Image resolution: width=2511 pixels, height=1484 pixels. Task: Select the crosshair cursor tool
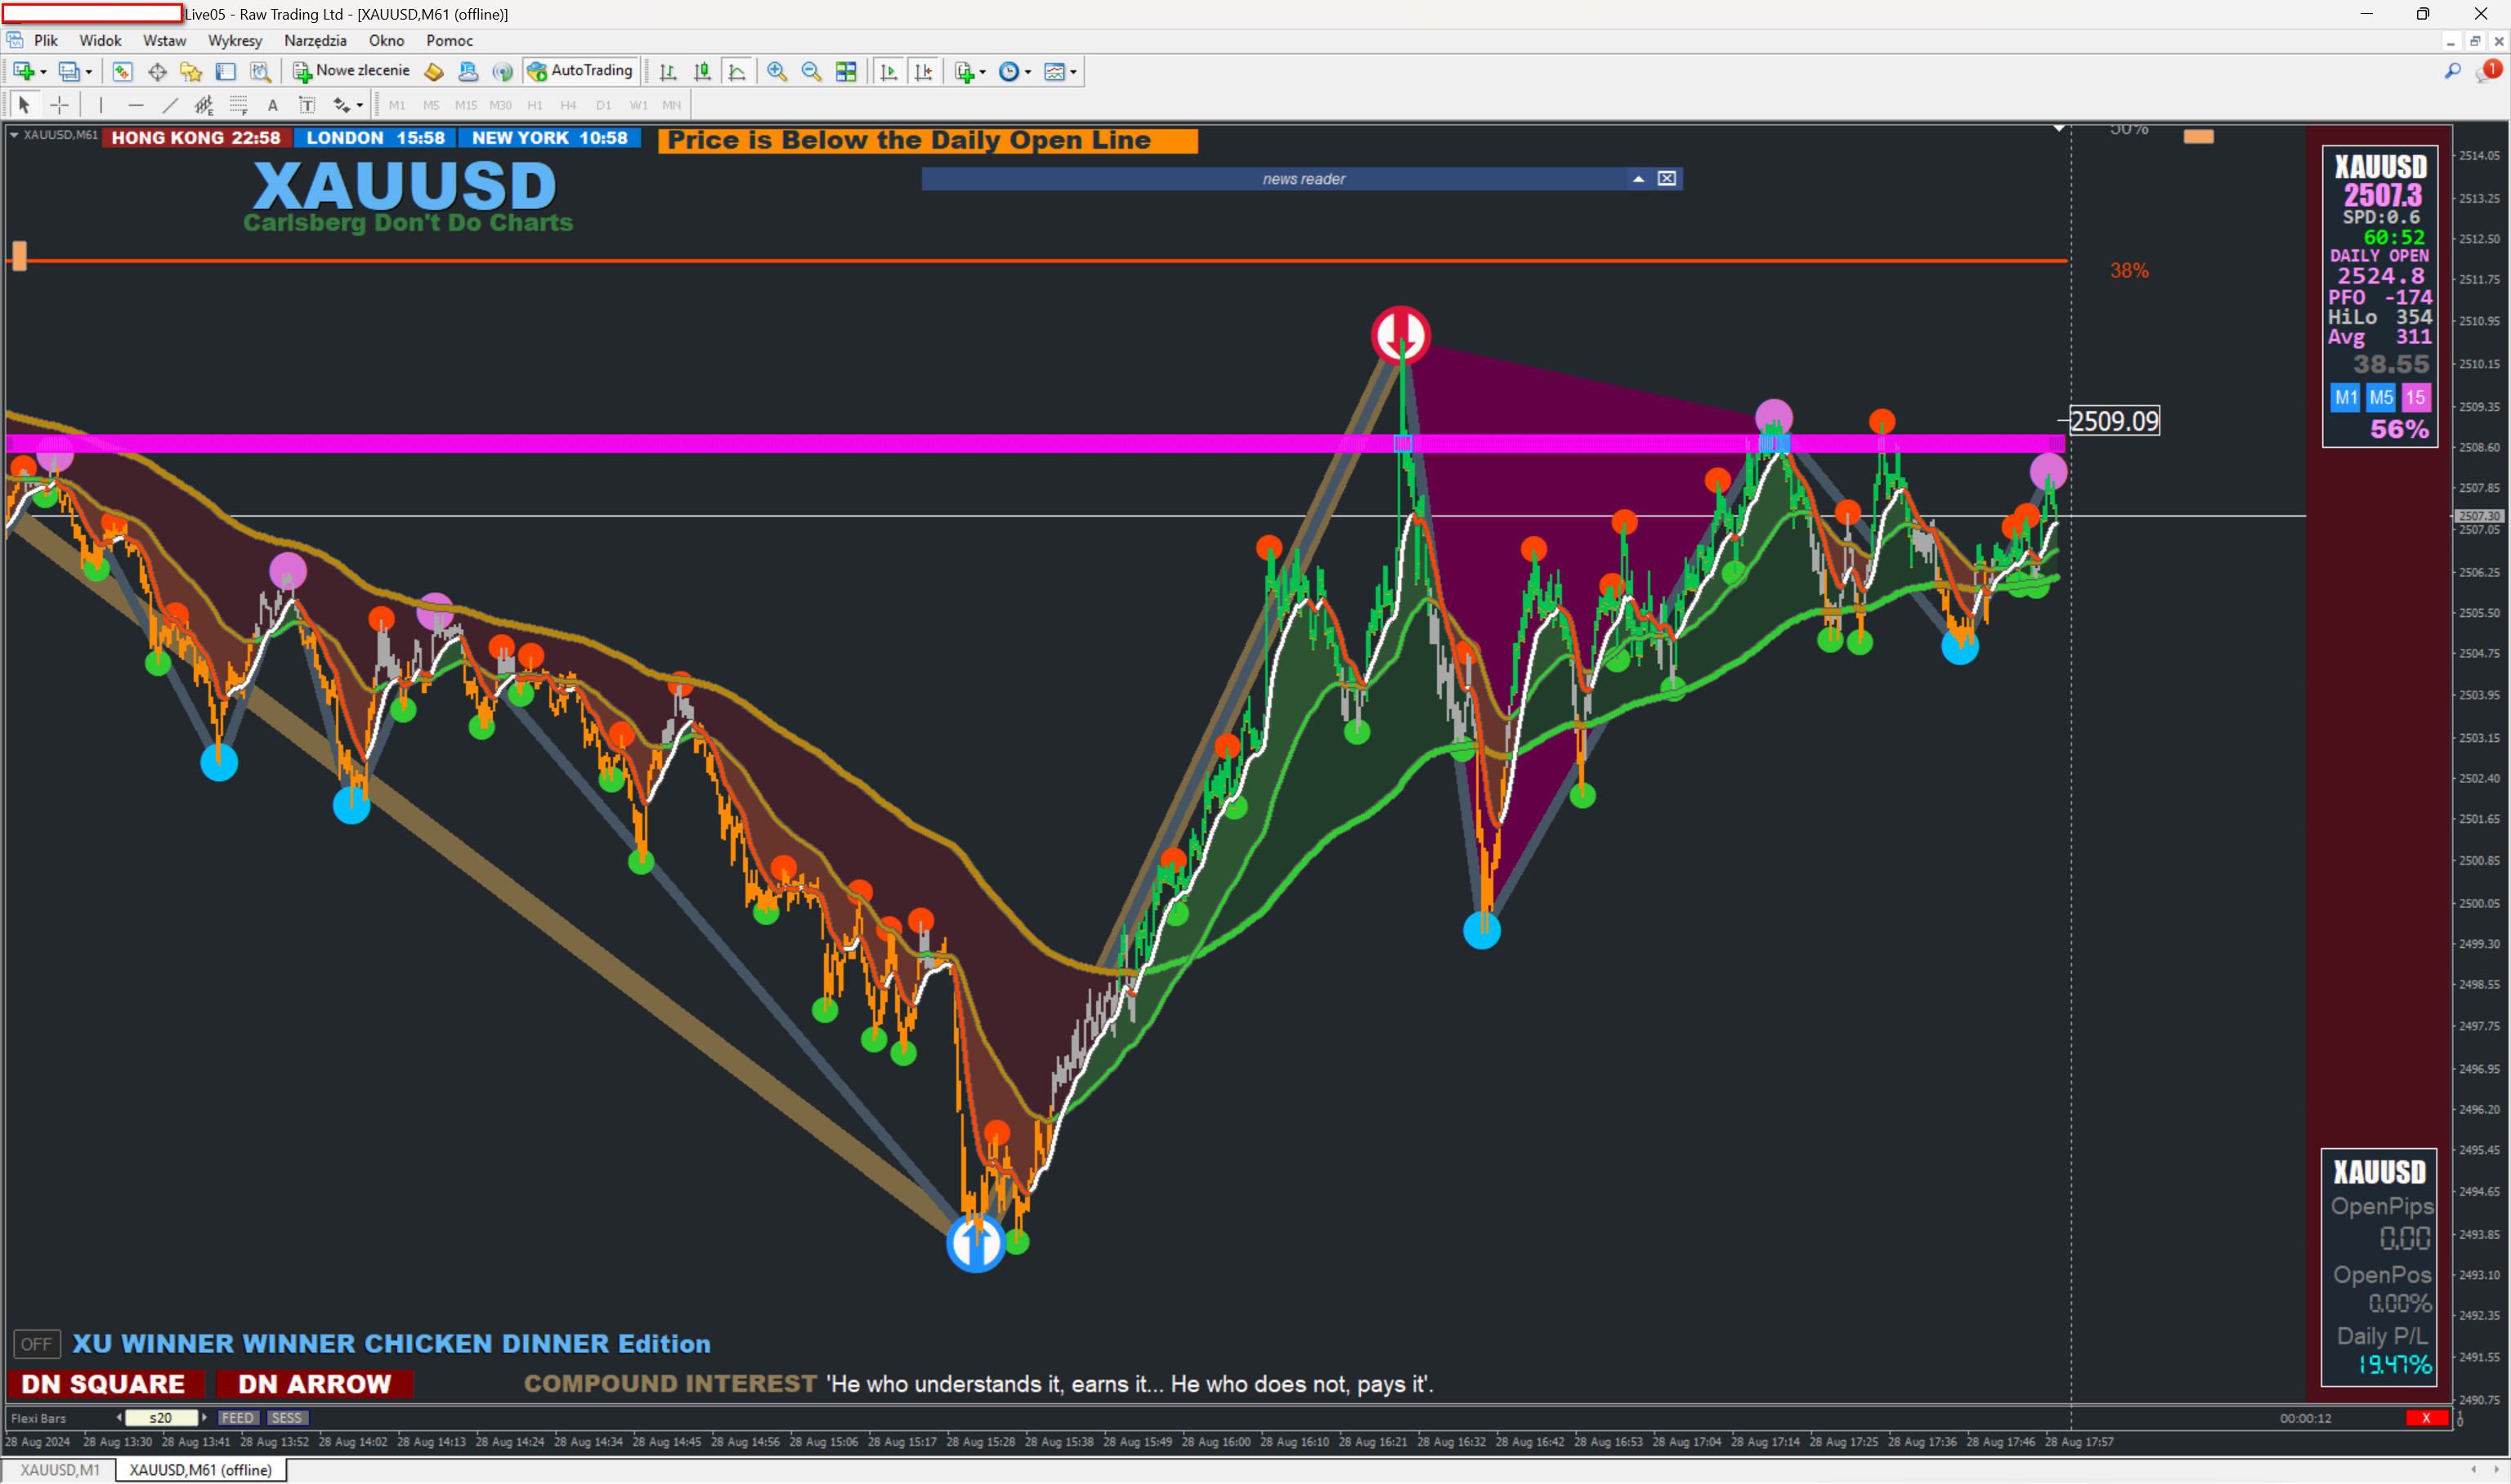60,105
